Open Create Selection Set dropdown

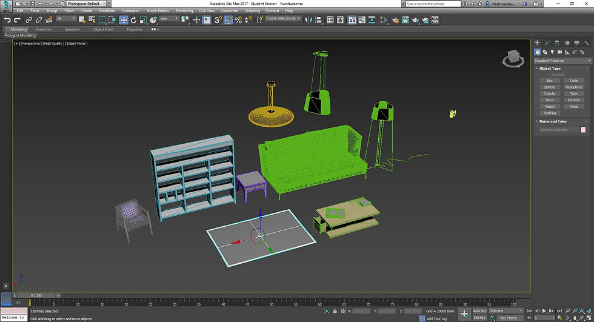click(282, 19)
